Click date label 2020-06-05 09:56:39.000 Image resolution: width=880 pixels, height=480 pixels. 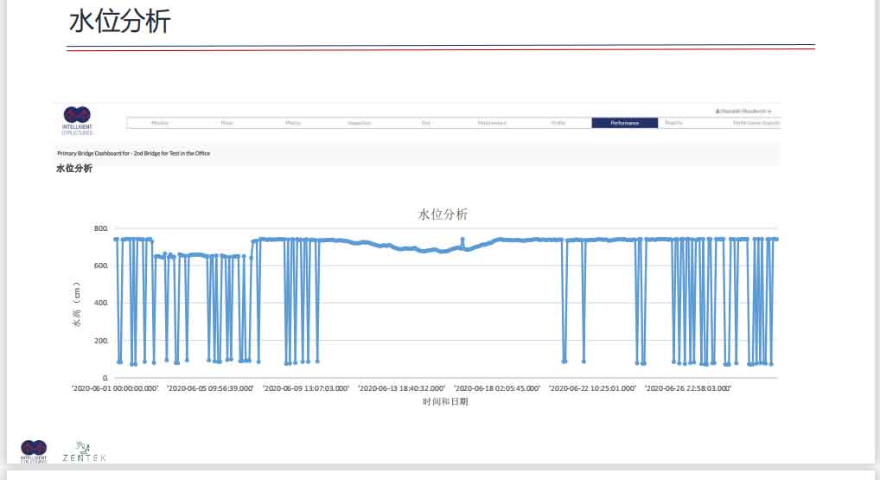coord(210,388)
